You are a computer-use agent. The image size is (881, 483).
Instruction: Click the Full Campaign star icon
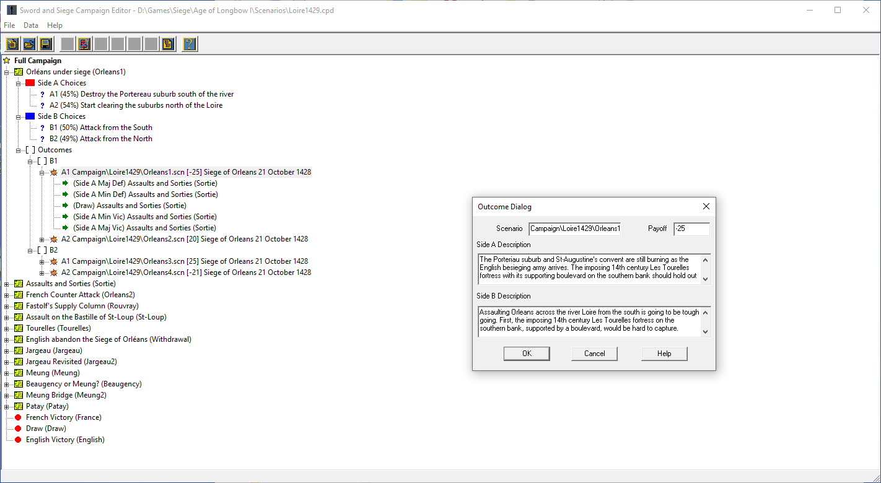[x=7, y=61]
